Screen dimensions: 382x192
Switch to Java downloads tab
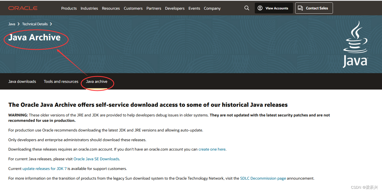point(22,81)
